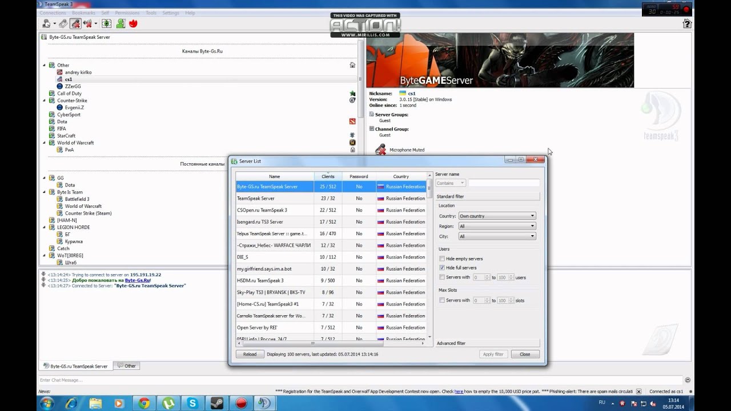Click the Call of Duty channel star icon
Viewport: 731px width, 411px height.
(352, 93)
